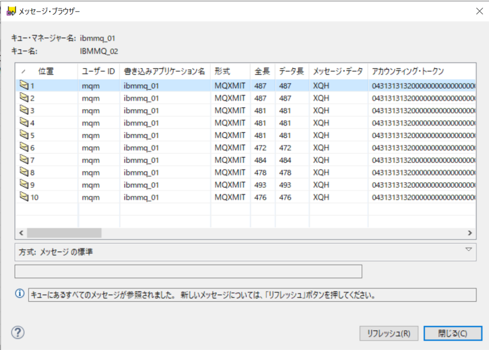Expand the 方式: メッセージ の標準 scheme dropdown arrow
The image size is (489, 350).
tap(468, 249)
